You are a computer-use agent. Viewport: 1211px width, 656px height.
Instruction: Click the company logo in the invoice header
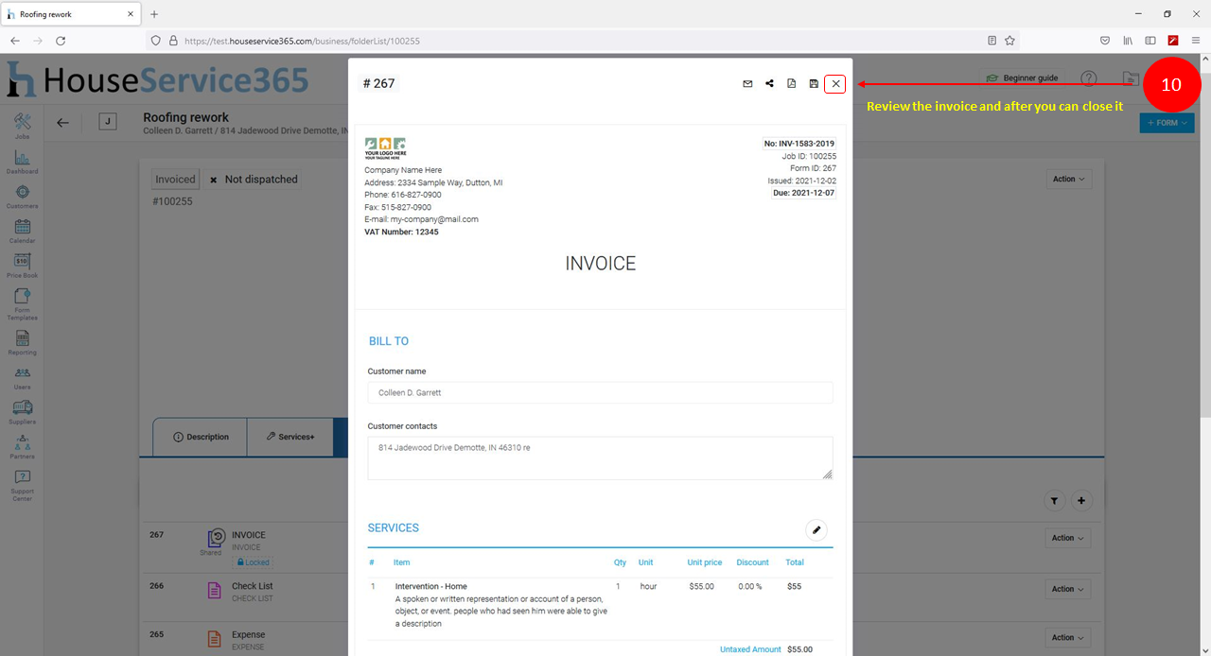[x=386, y=148]
